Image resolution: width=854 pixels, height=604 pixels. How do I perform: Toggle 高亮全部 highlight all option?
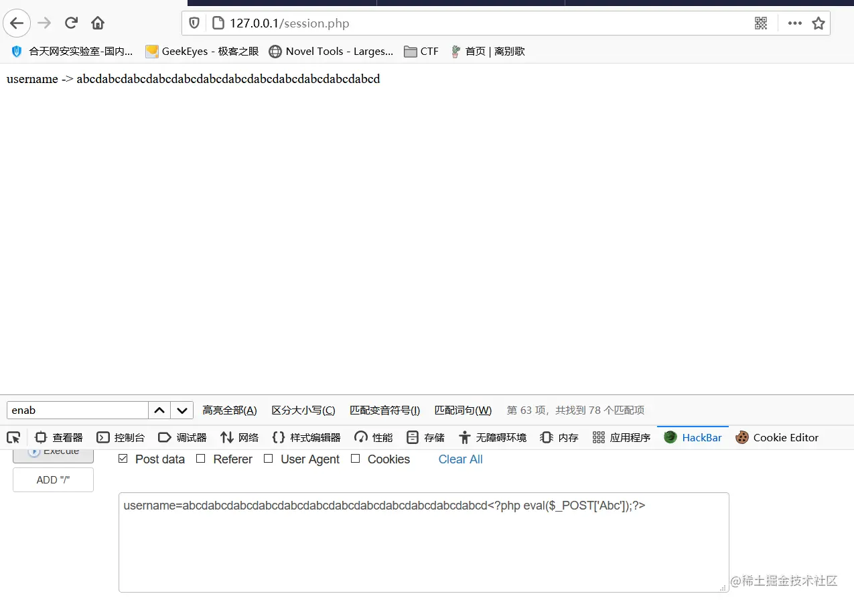click(x=230, y=410)
